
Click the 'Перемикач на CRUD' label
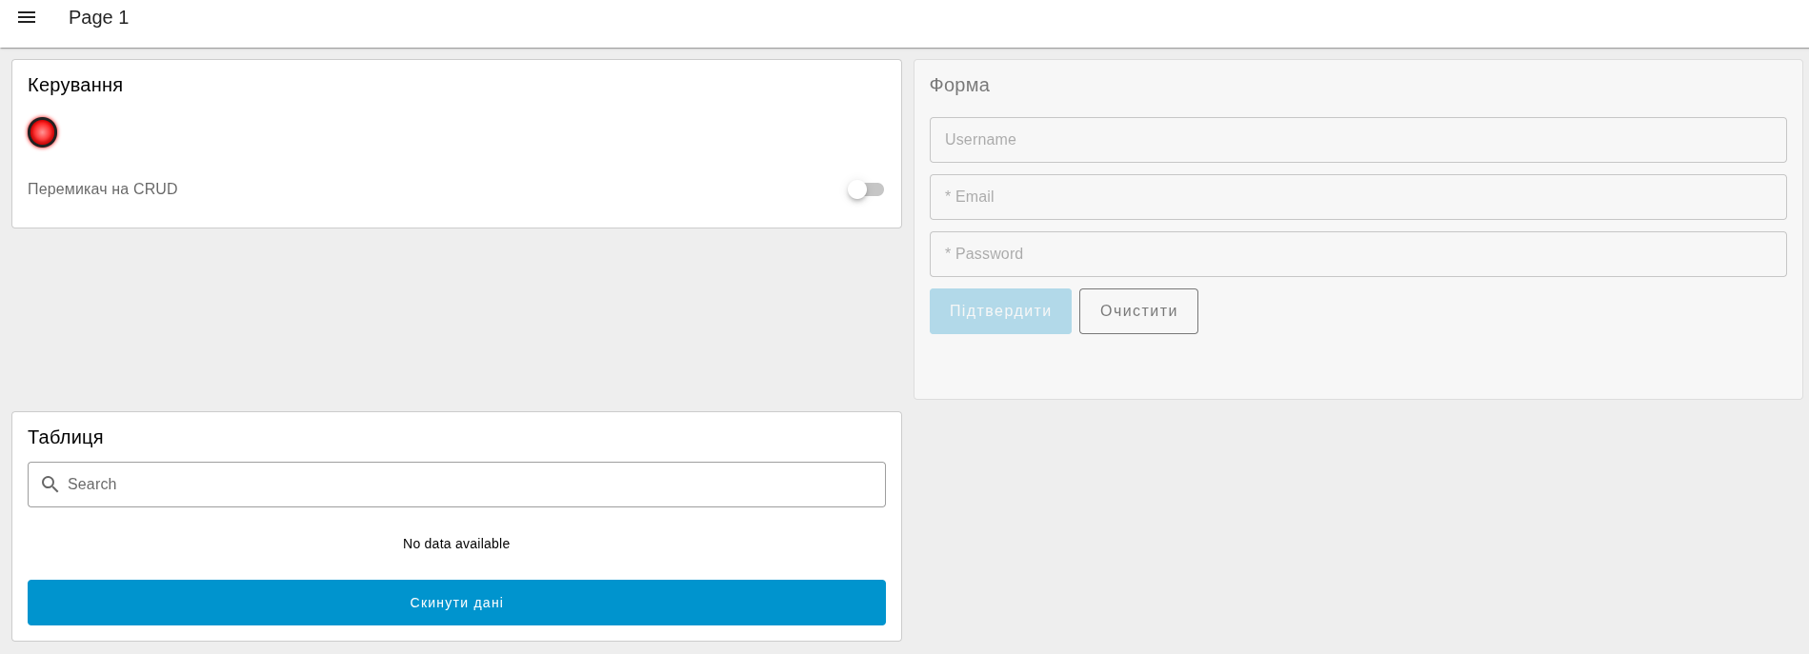coord(103,189)
